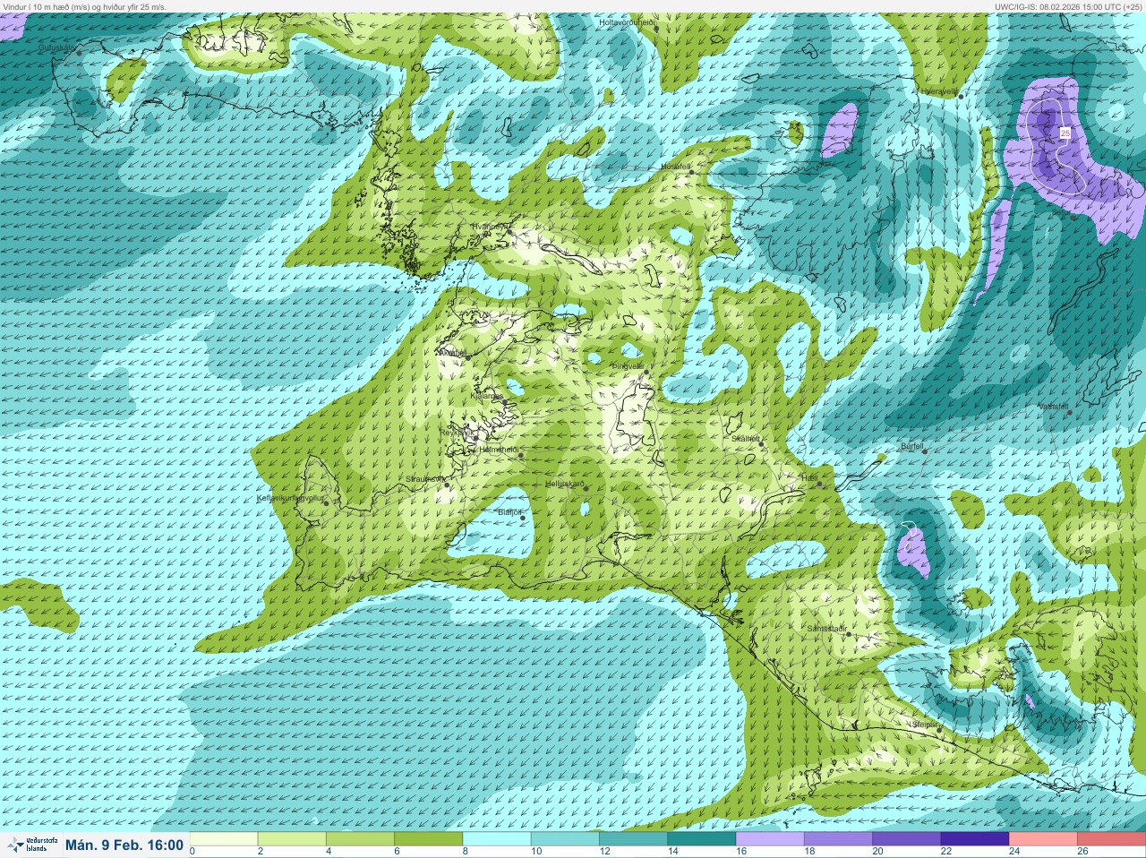Click the Reykjavík place label
This screenshot has width=1146, height=858.
pos(456,432)
